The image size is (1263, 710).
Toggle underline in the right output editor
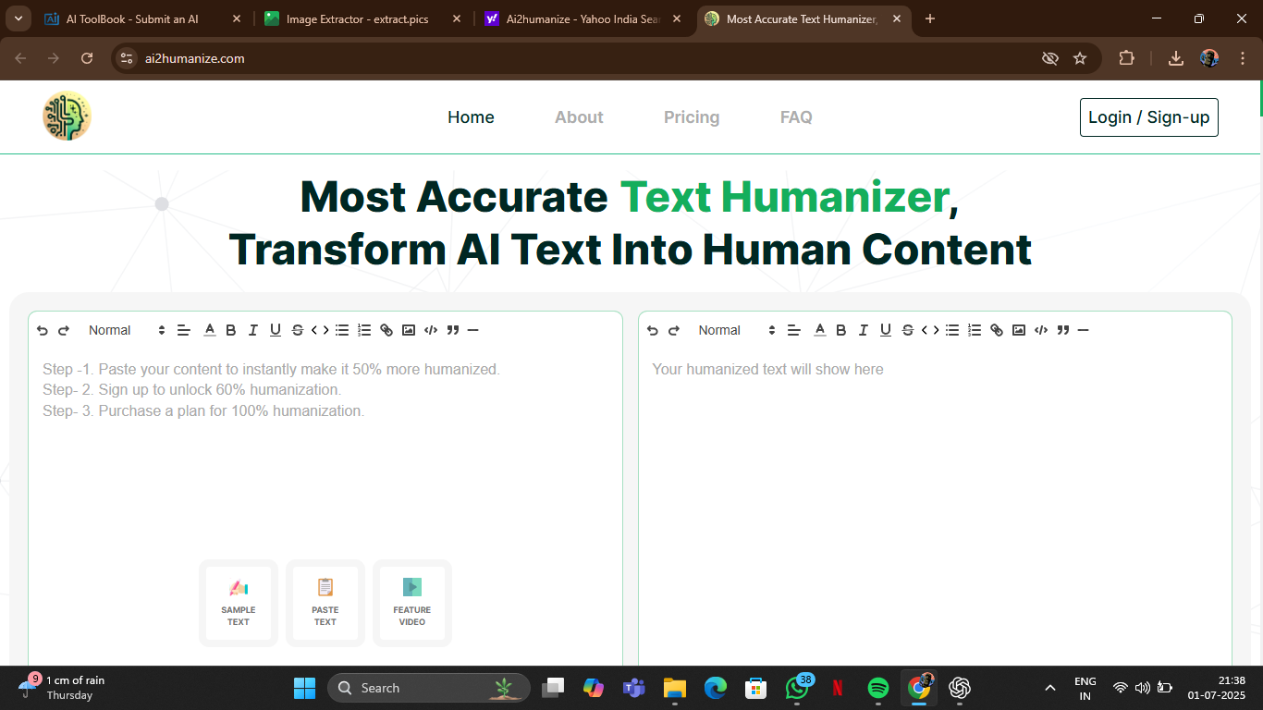886,330
